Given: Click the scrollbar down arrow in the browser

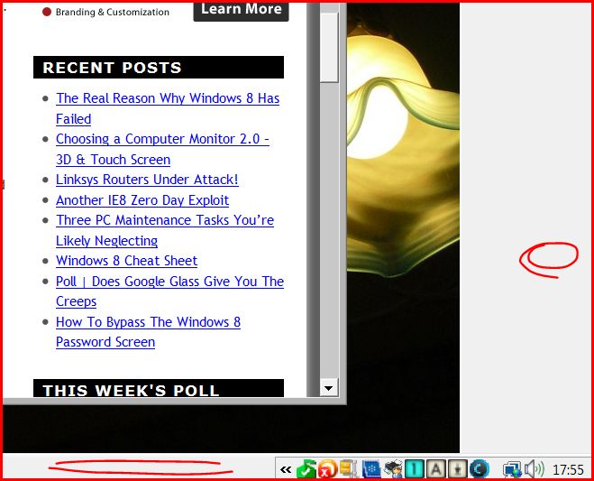Looking at the screenshot, I should [x=328, y=388].
